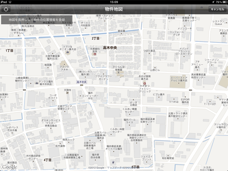The height and width of the screenshot is (171, 228).
Task: Tap the サンクス福井高木中央店 store icon
Action: click(37, 83)
